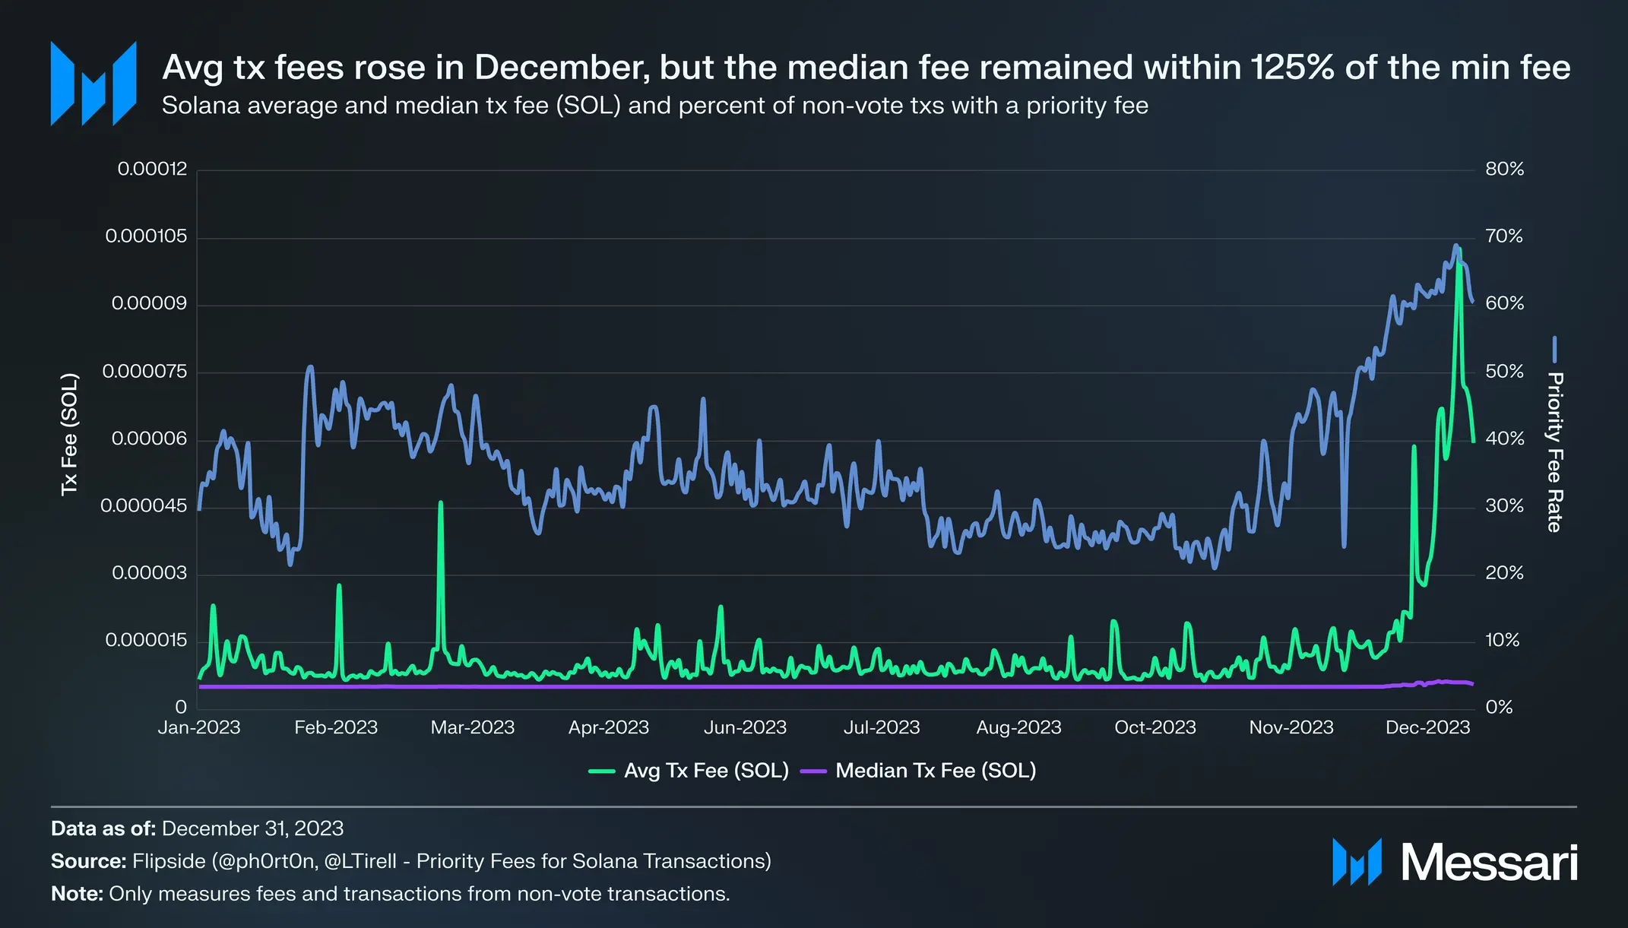Screen dimensions: 1628x928
Task: Click the Data as of December 31 text
Action: pos(198,828)
